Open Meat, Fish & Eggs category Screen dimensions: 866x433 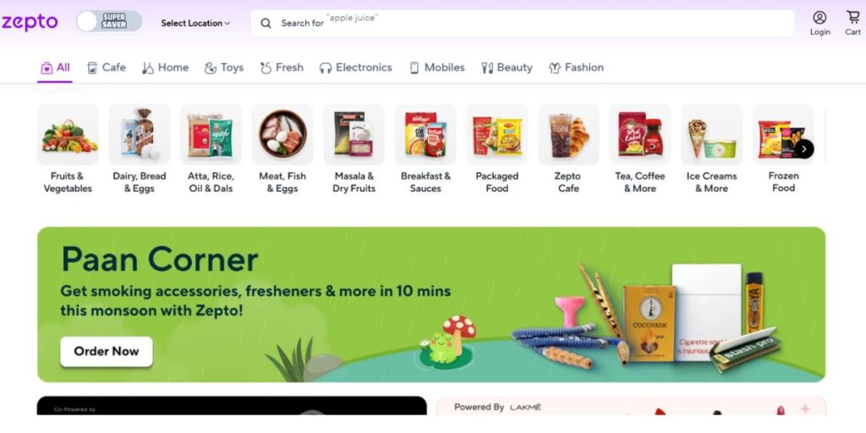pyautogui.click(x=282, y=149)
